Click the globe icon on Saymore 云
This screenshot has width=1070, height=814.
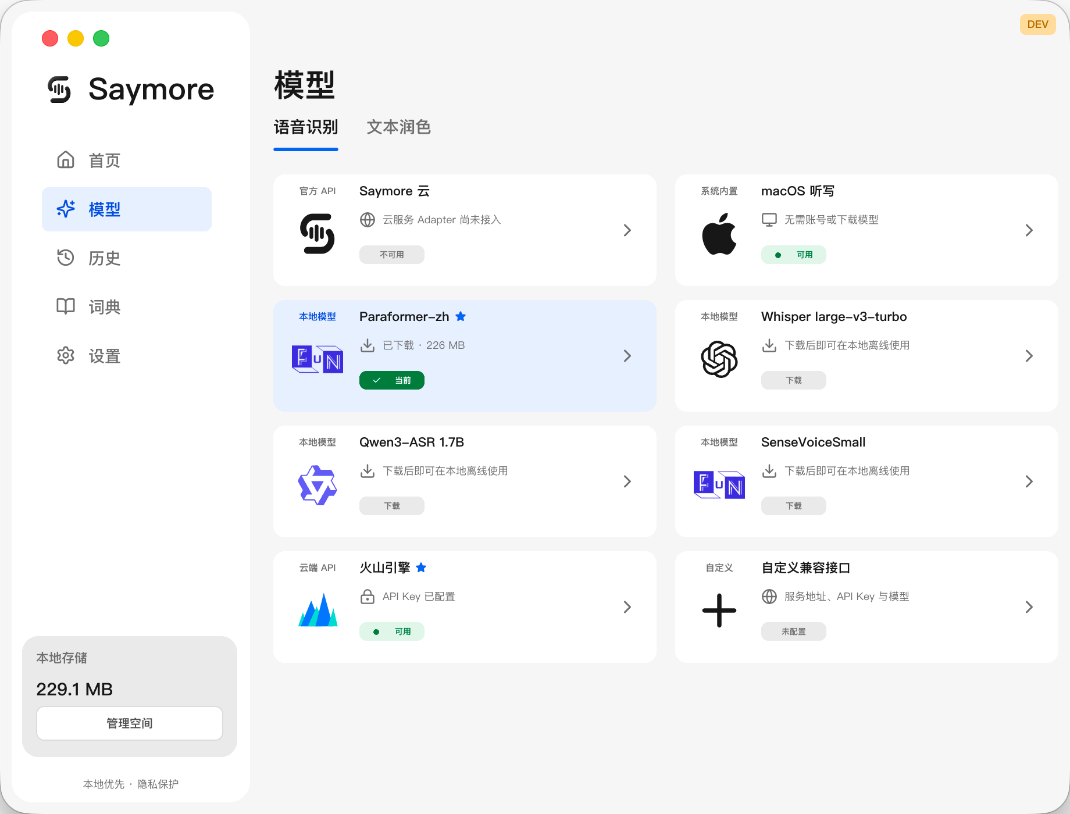(368, 220)
